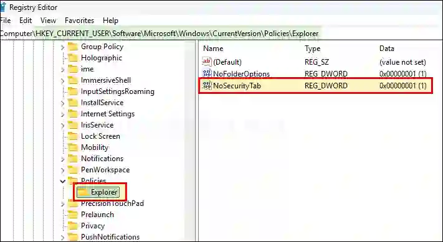Click the ImmersiveShell folder icon
The width and height of the screenshot is (443, 242).
pos(73,80)
